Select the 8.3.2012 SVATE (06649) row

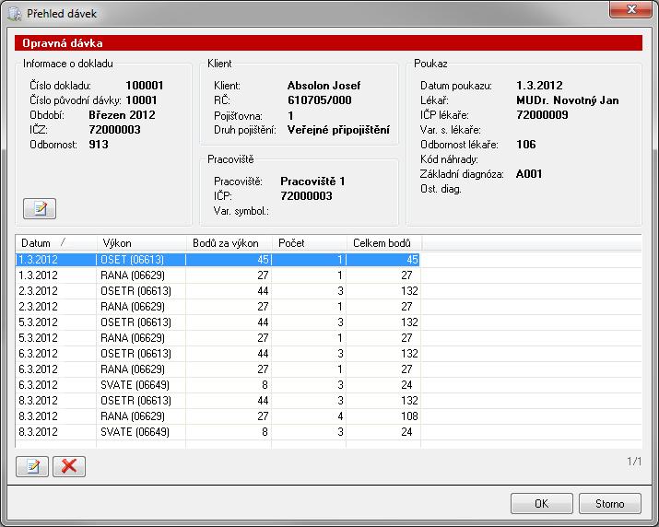(218, 431)
